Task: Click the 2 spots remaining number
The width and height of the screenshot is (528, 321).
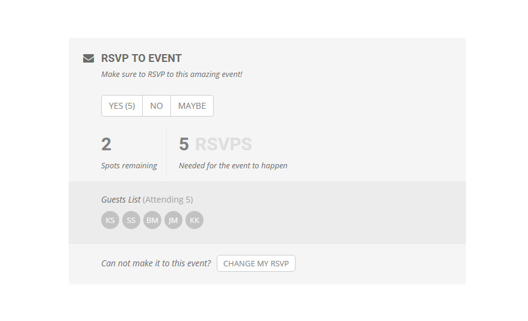Action: (x=106, y=144)
